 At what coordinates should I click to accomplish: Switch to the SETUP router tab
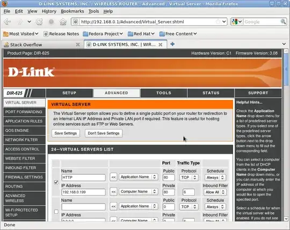click(69, 93)
